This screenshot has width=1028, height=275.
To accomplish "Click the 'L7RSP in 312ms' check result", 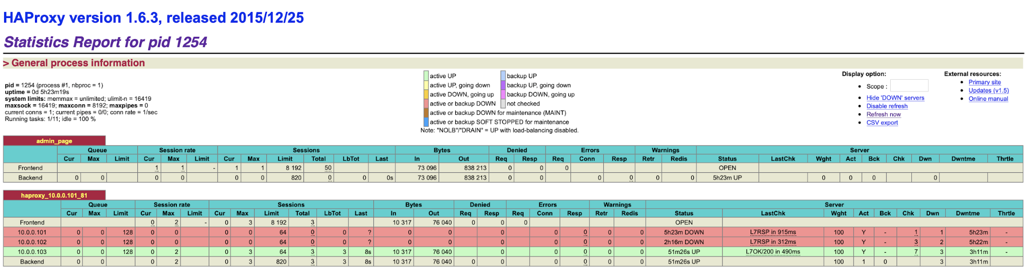I will pyautogui.click(x=772, y=242).
